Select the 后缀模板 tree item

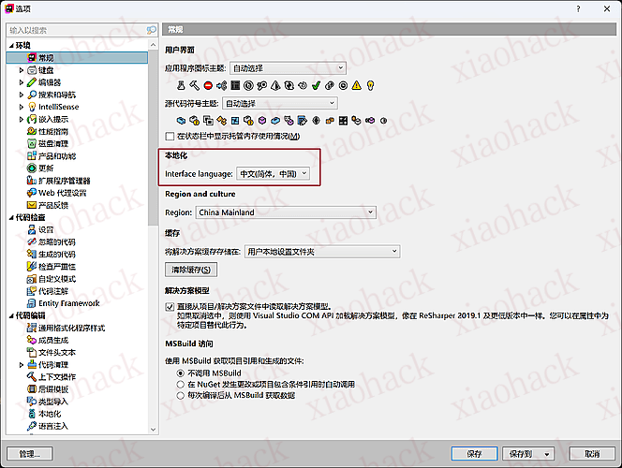point(53,389)
